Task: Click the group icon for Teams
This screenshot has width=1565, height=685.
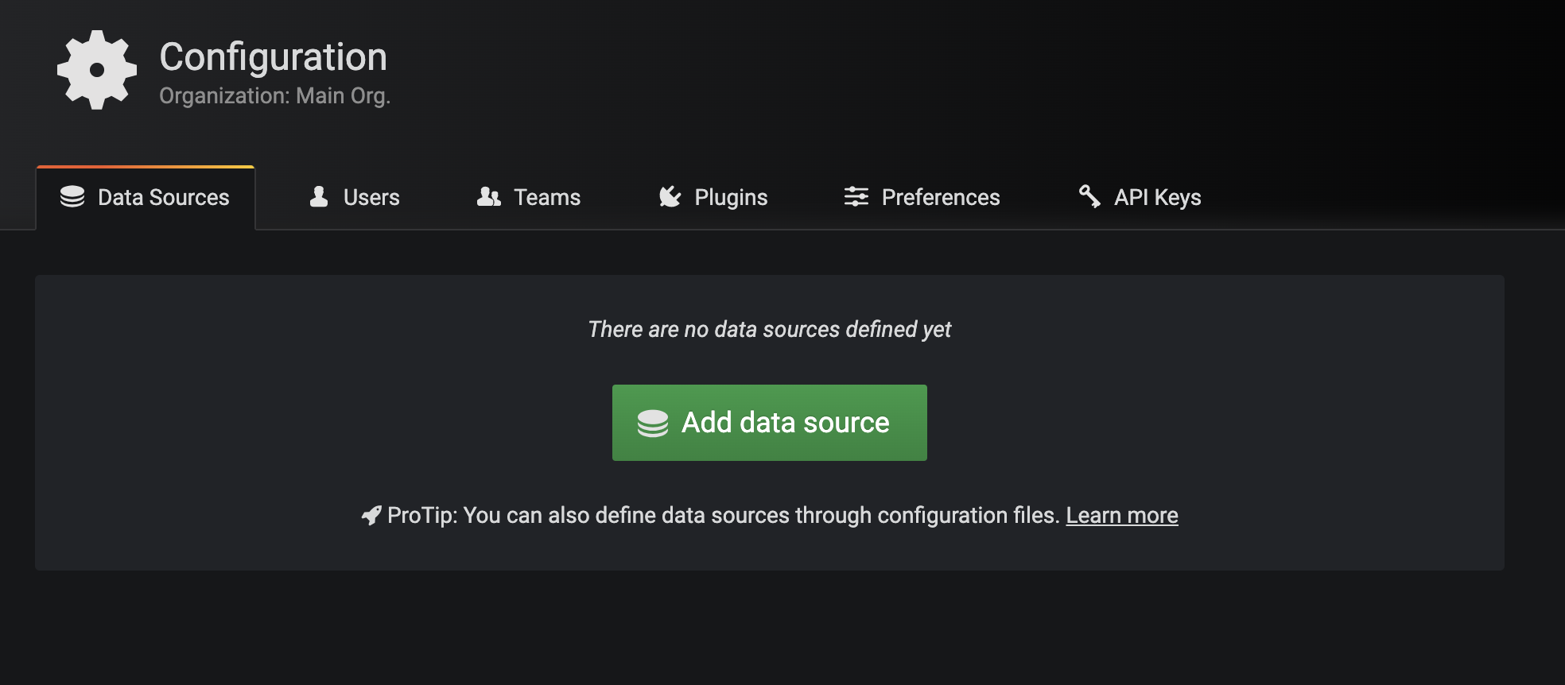Action: pyautogui.click(x=488, y=197)
